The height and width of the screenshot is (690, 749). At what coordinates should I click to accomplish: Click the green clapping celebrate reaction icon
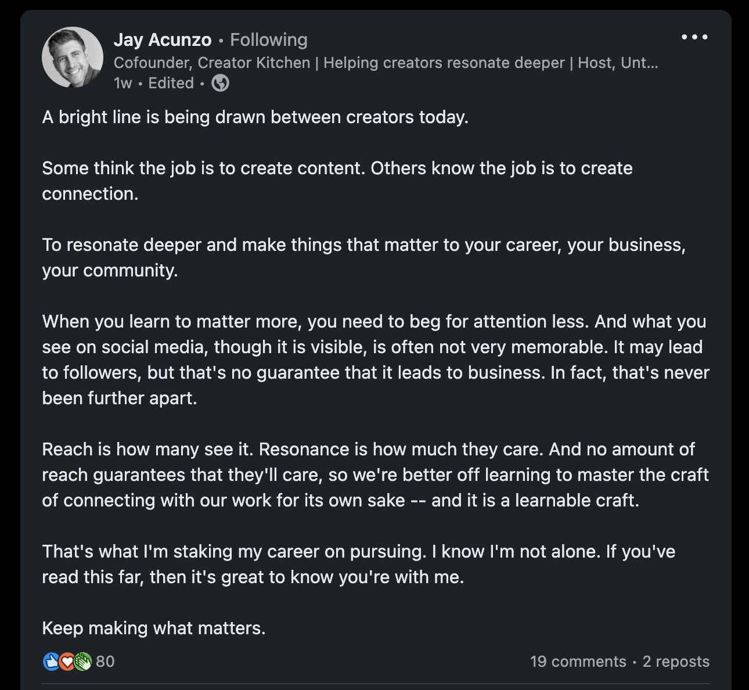click(x=82, y=662)
